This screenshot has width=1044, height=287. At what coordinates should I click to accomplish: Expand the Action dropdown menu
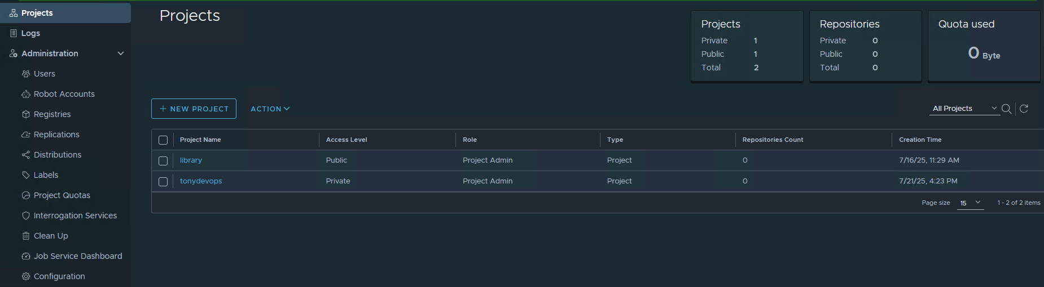[x=270, y=109]
